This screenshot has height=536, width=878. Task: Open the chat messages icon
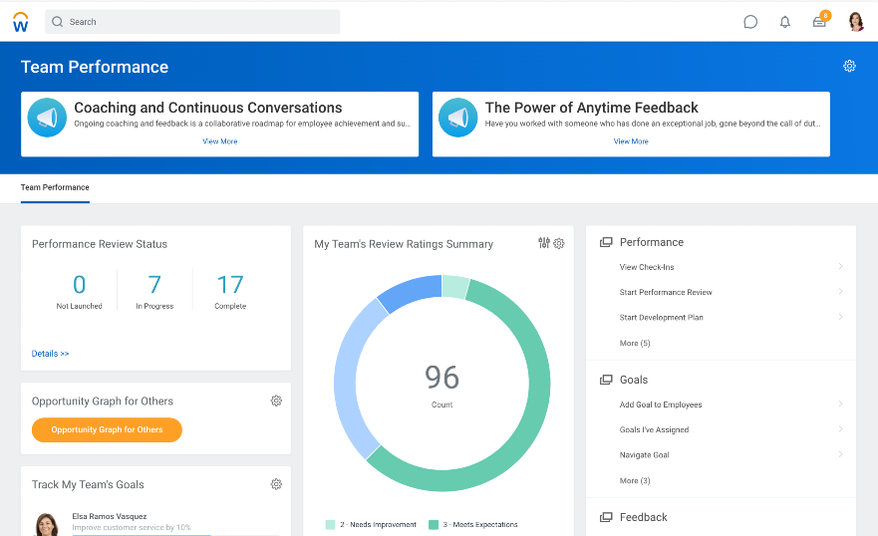[x=750, y=22]
